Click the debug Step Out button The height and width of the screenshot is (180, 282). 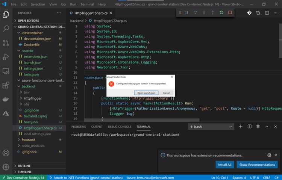point(212,12)
